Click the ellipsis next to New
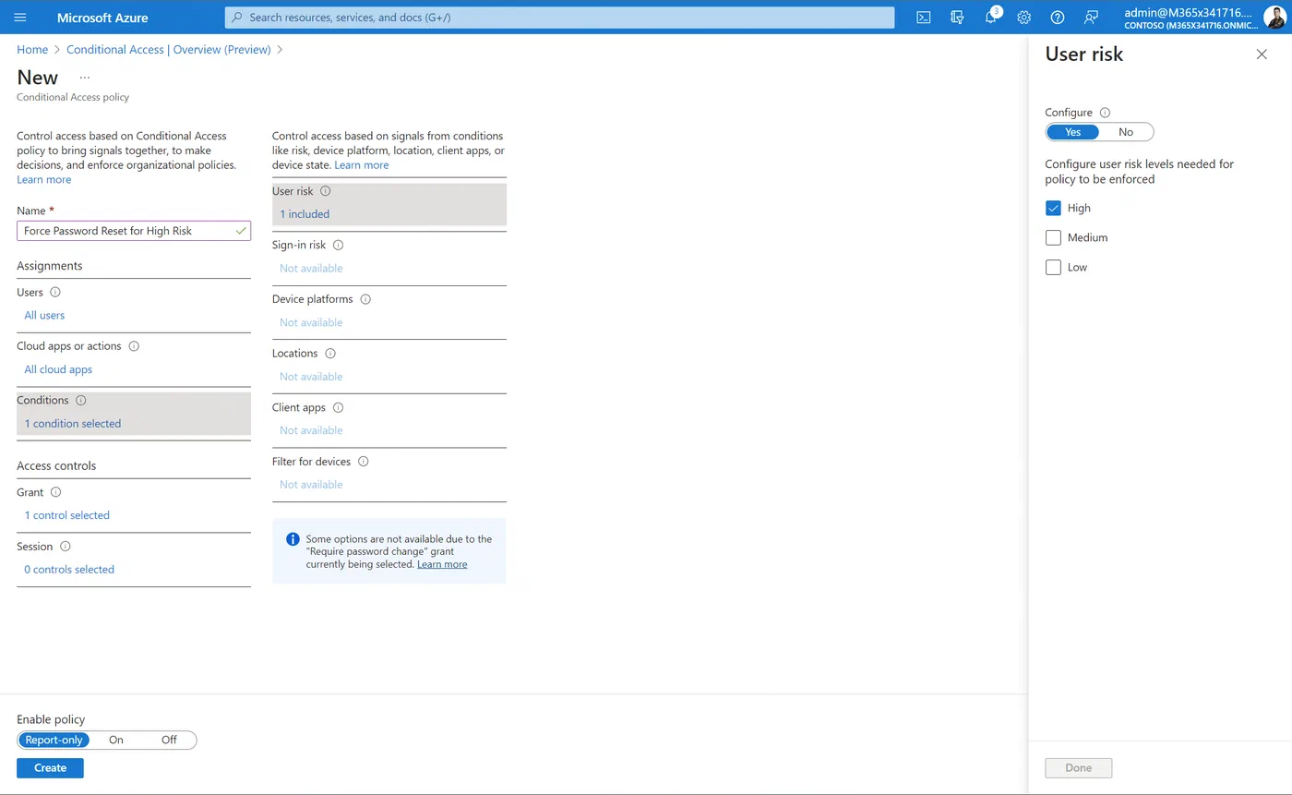Image resolution: width=1292 pixels, height=795 pixels. [x=85, y=78]
